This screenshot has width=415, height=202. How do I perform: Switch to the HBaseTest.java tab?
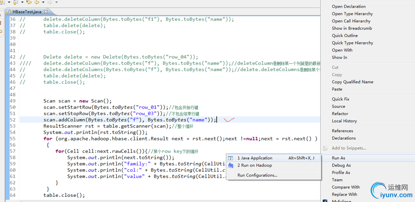pos(27,12)
